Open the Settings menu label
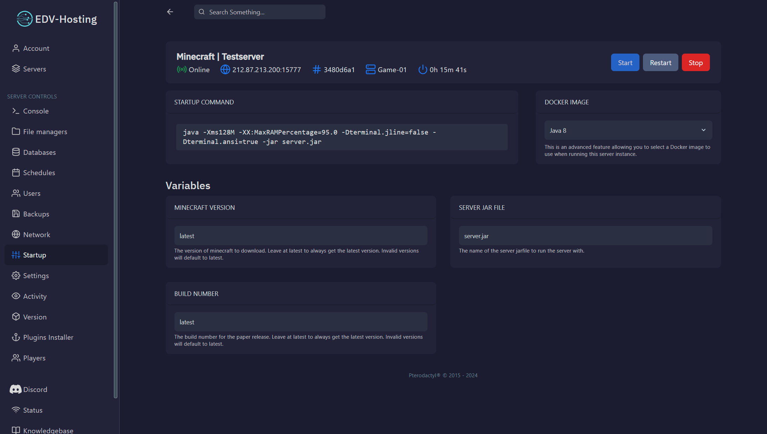The image size is (767, 434). point(36,276)
